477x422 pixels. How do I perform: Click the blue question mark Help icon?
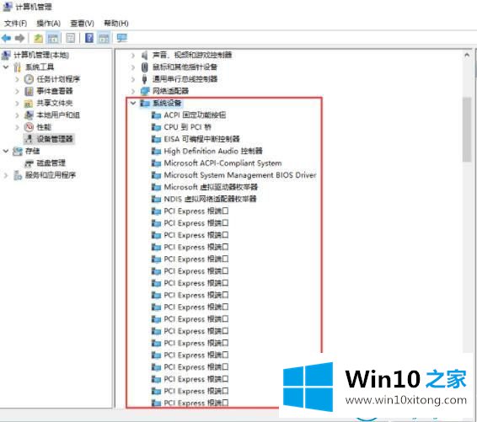[89, 38]
